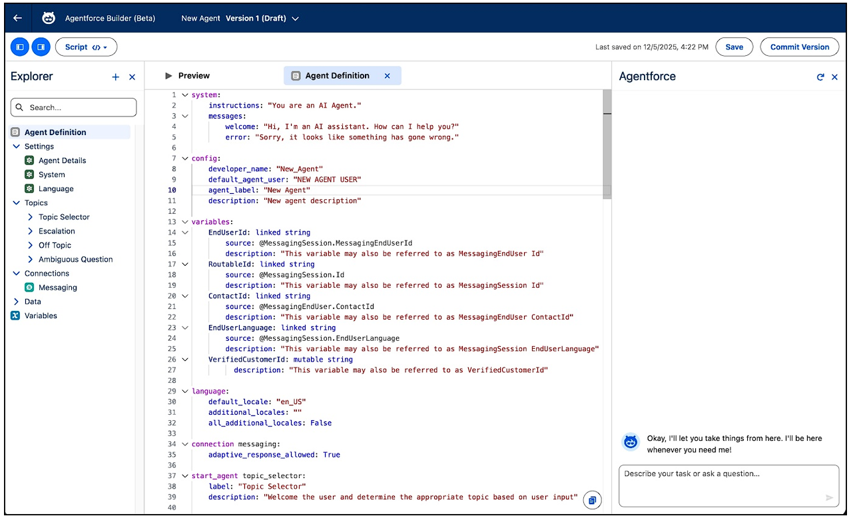Click the Describe your task input box
This screenshot has width=851, height=518.
click(728, 486)
